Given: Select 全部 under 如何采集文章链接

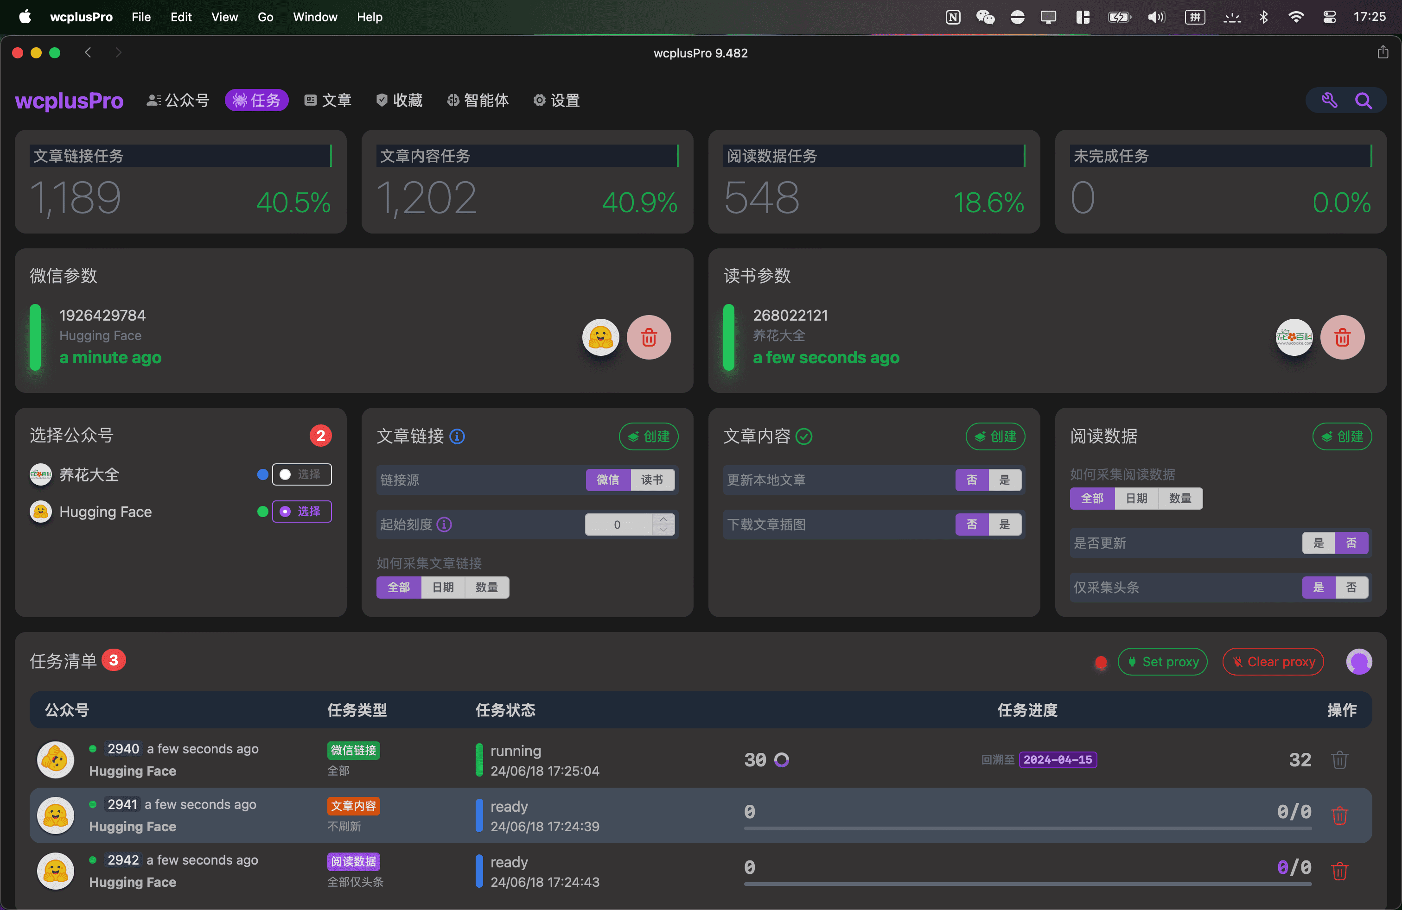Looking at the screenshot, I should pos(399,588).
